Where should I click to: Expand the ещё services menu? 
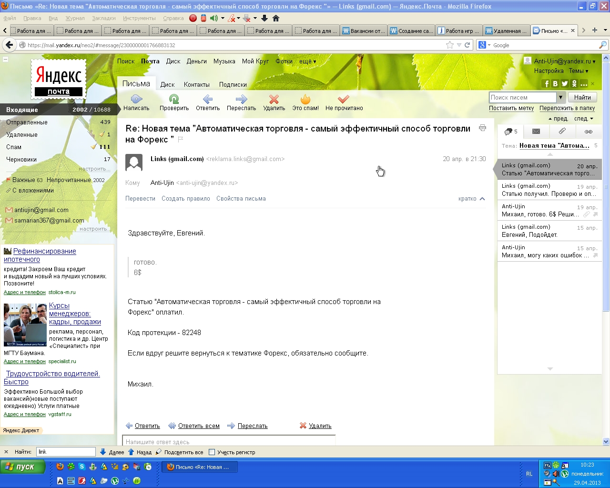click(307, 61)
